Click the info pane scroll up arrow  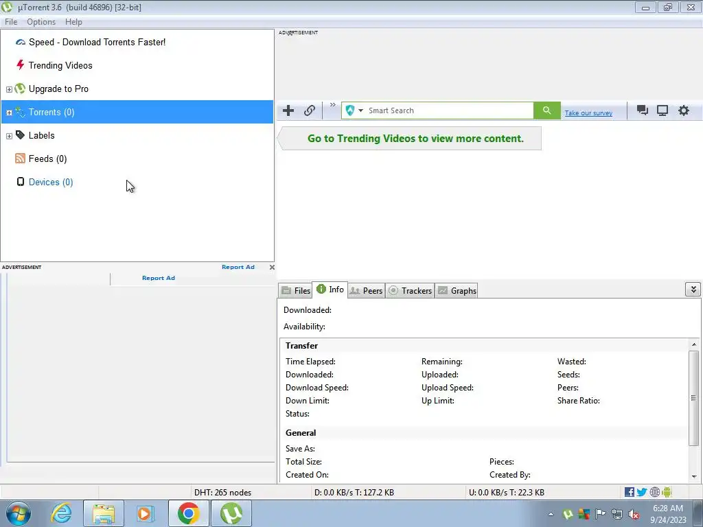pos(693,344)
